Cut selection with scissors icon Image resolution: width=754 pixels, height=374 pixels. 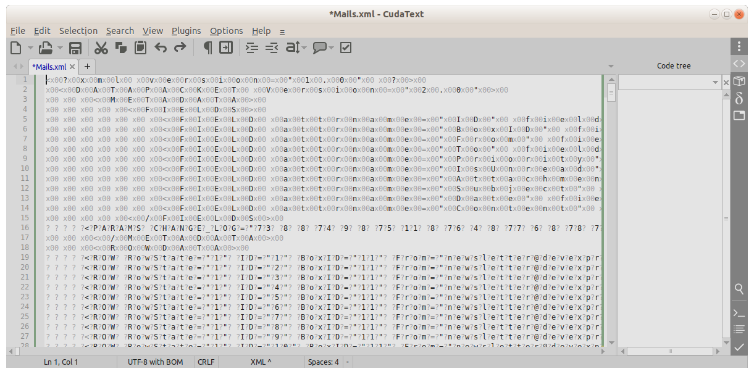tap(101, 48)
